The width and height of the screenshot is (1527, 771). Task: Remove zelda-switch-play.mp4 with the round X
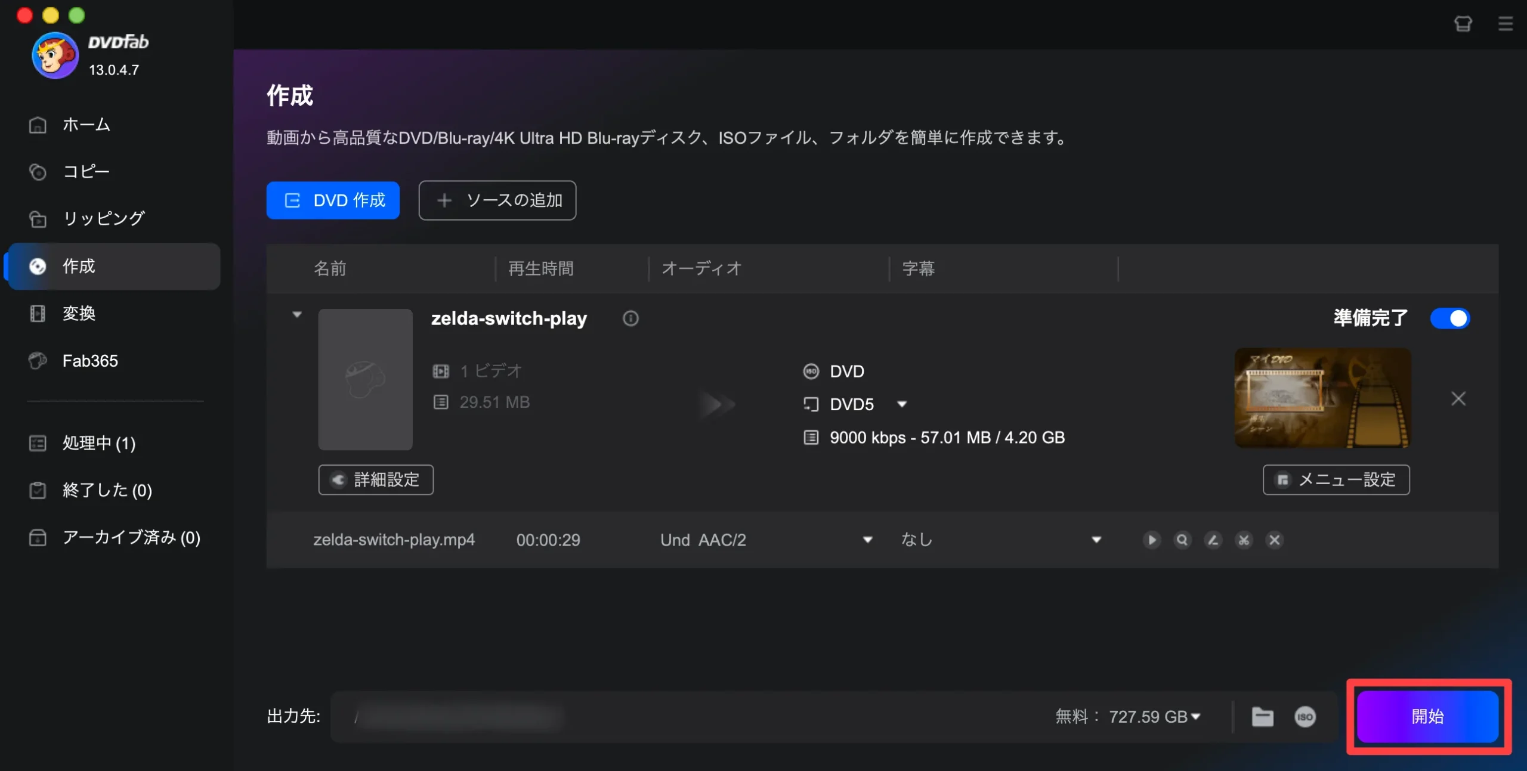[x=1275, y=540]
